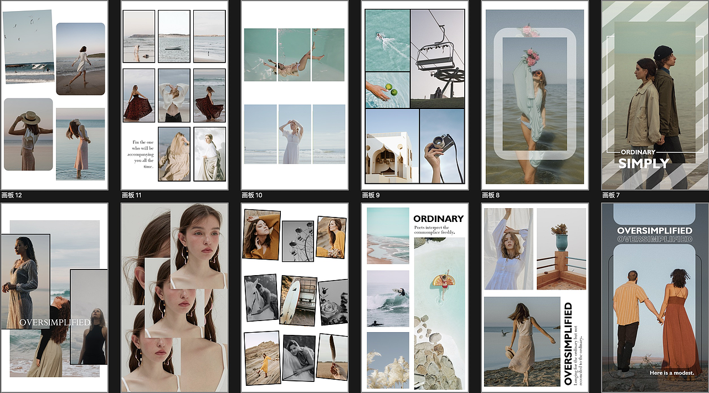Click ORDINARY heading above the Poets text
709x393 pixels.
pyautogui.click(x=438, y=219)
